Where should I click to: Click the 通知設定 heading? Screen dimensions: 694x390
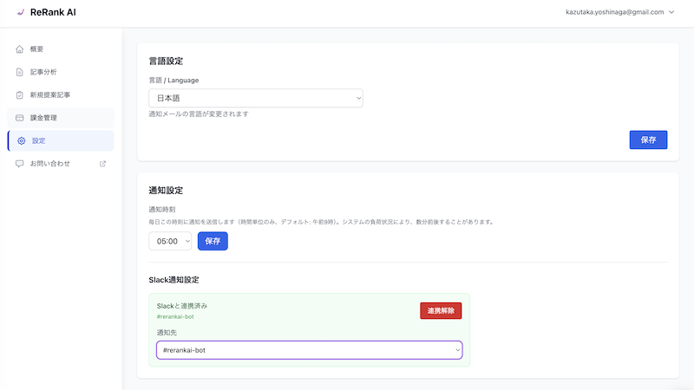[166, 191]
